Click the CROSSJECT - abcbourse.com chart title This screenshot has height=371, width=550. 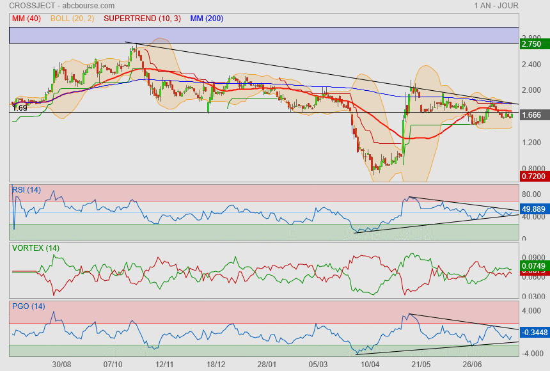click(62, 6)
